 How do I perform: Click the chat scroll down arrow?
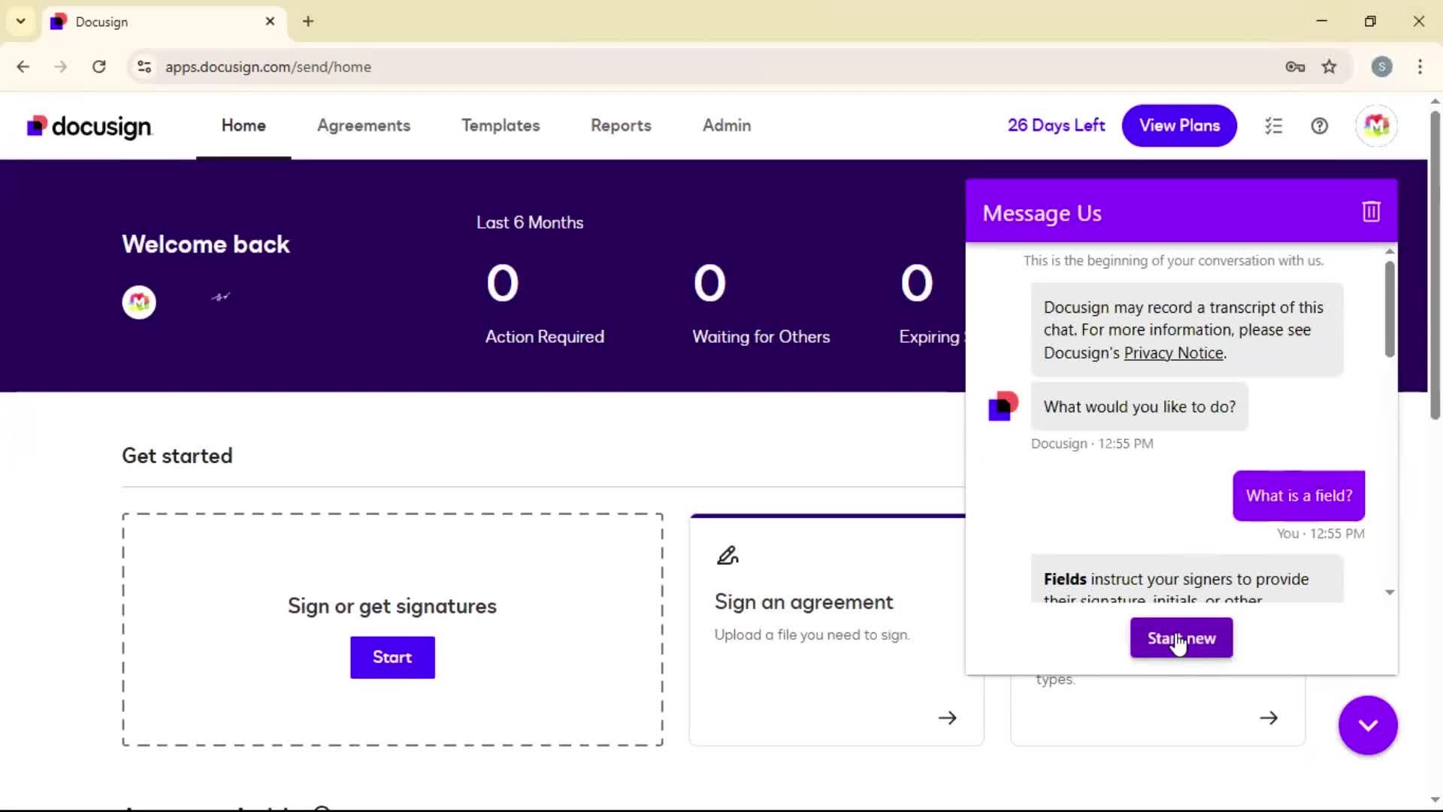(x=1390, y=592)
